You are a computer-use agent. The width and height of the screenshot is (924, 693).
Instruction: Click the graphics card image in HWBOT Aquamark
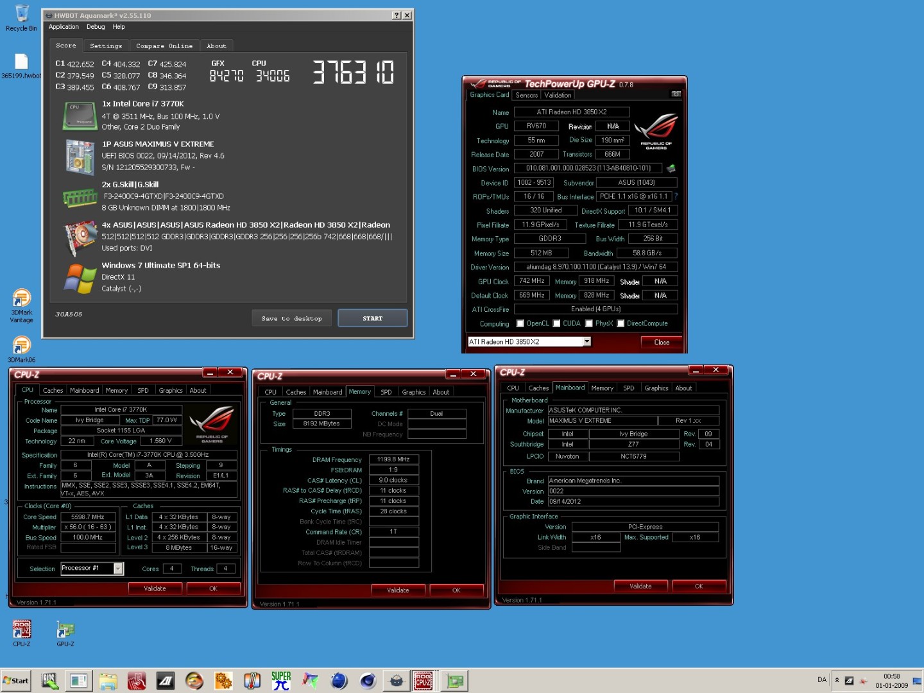[80, 237]
